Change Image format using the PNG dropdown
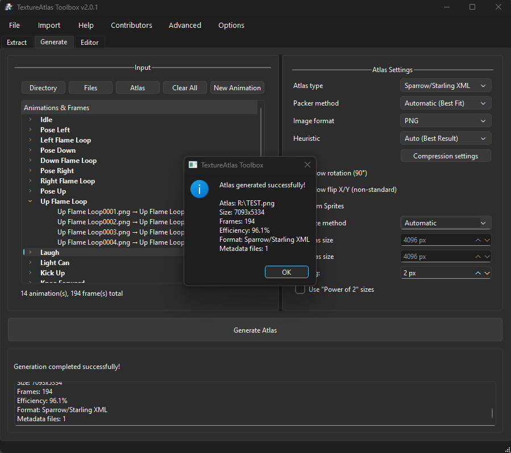511x453 pixels. pyautogui.click(x=445, y=120)
